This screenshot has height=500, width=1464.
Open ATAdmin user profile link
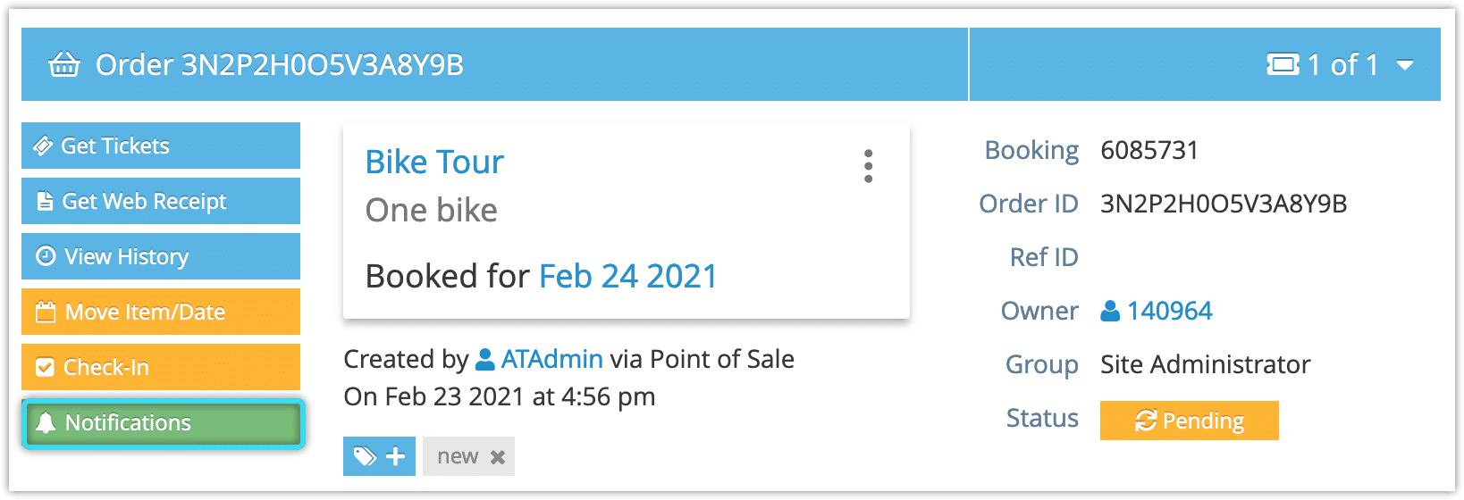(x=551, y=359)
